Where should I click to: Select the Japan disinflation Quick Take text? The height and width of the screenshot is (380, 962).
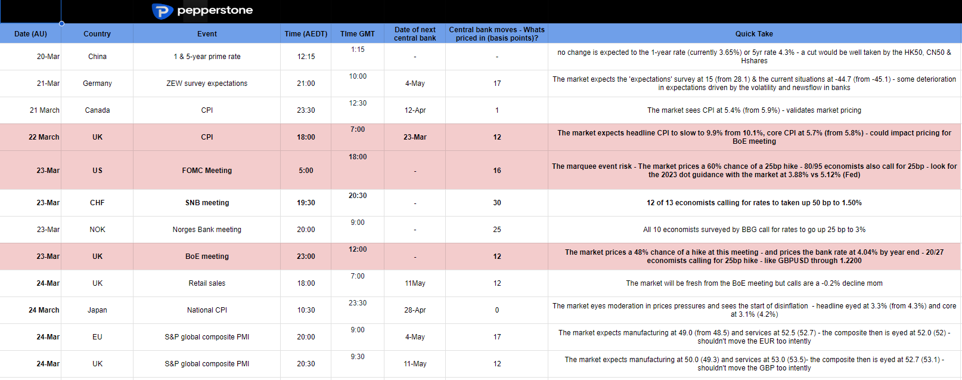point(754,310)
